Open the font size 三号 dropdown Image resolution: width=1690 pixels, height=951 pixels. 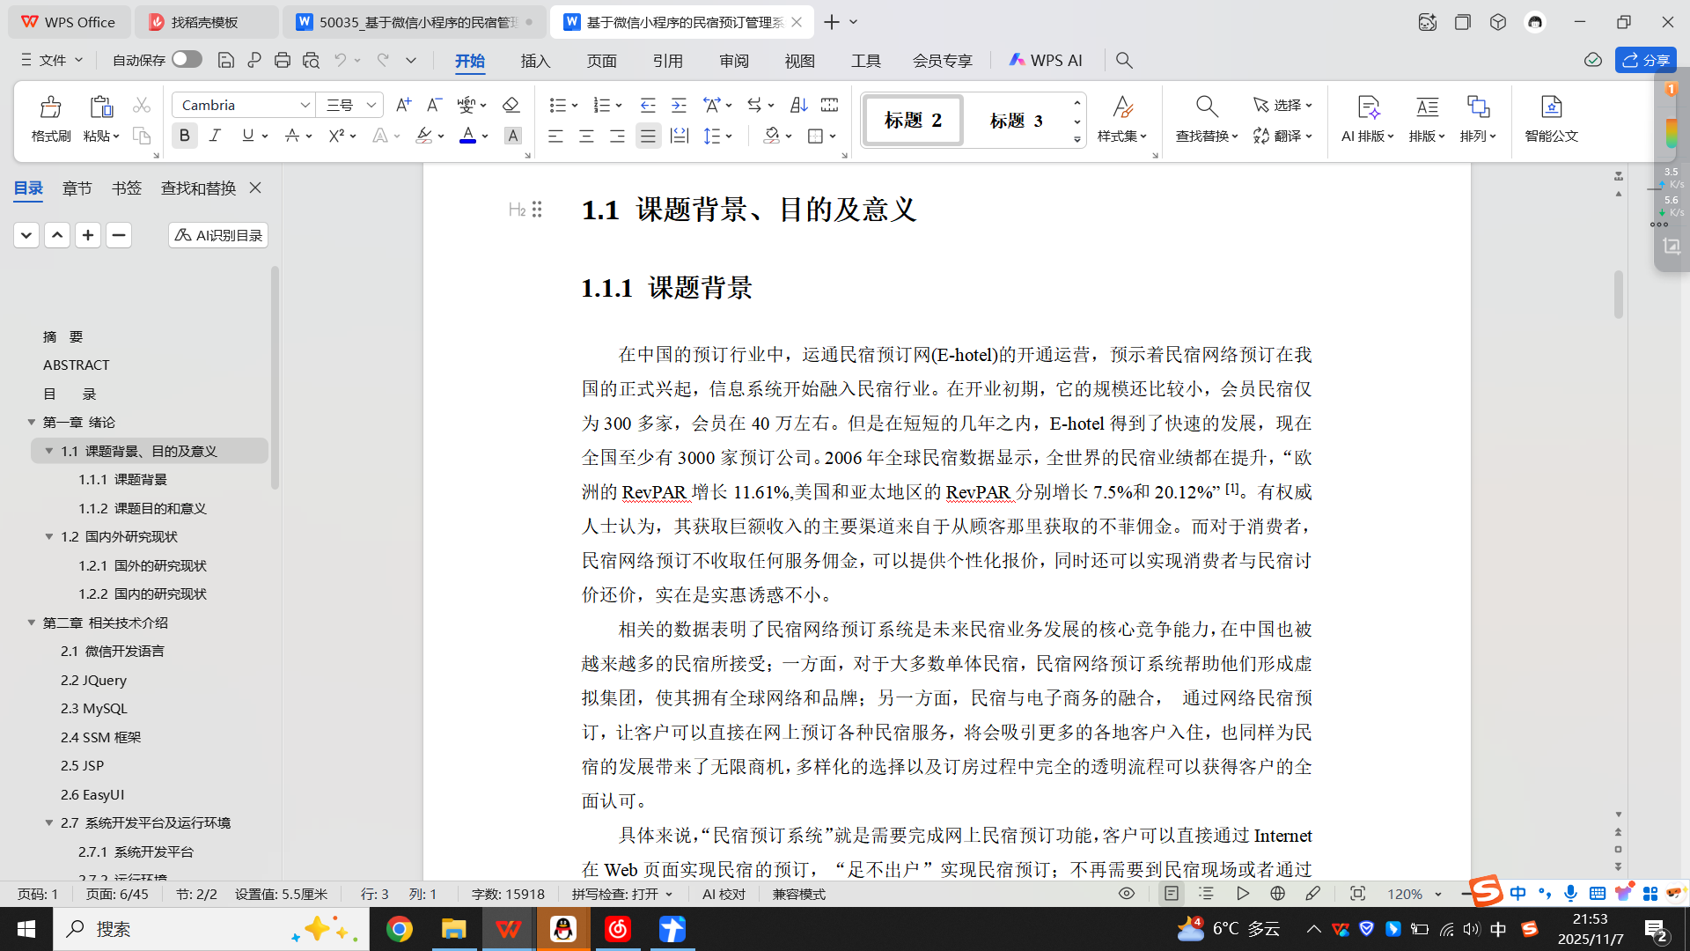point(371,105)
